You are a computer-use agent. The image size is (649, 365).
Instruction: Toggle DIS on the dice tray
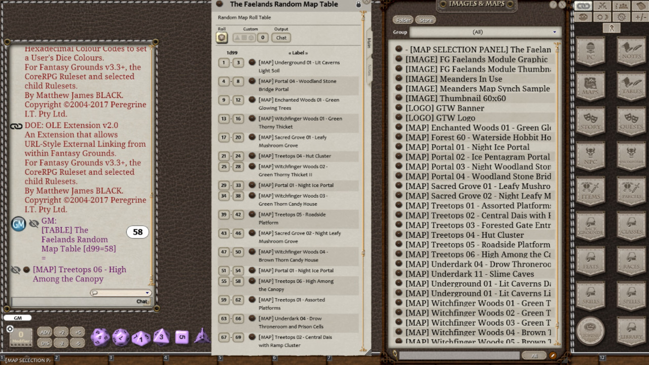pyautogui.click(x=45, y=344)
